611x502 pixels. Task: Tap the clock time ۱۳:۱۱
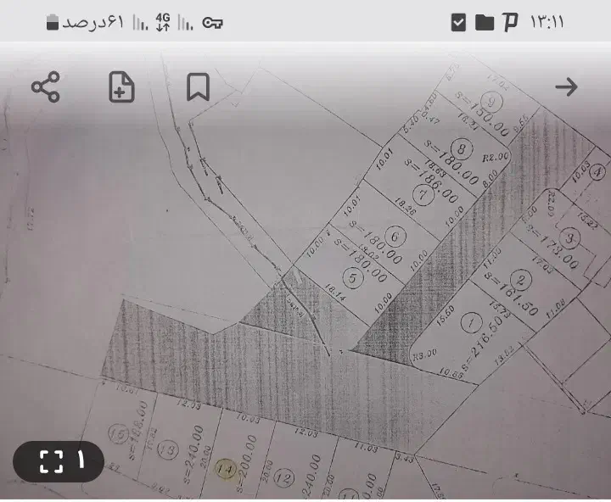tap(547, 22)
